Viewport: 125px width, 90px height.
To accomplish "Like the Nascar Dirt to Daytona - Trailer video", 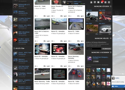I will pos(48,41).
